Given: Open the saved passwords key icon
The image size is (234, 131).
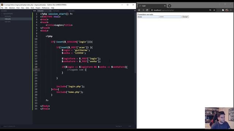Looking at the screenshot, I should click(210, 10).
